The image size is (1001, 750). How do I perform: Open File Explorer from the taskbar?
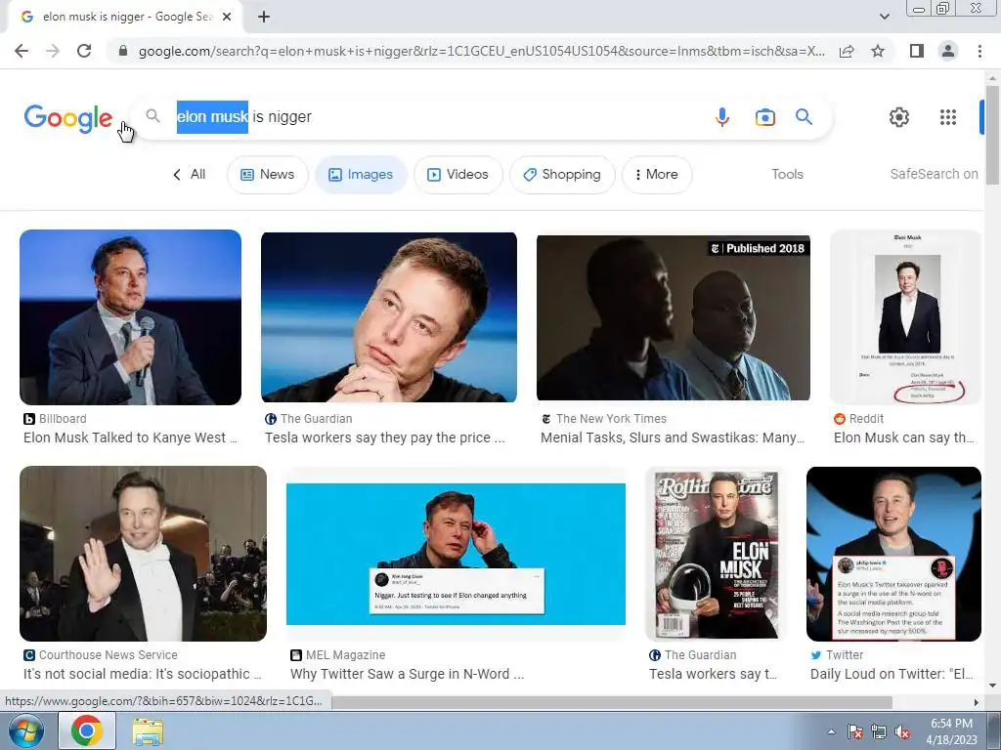(148, 731)
